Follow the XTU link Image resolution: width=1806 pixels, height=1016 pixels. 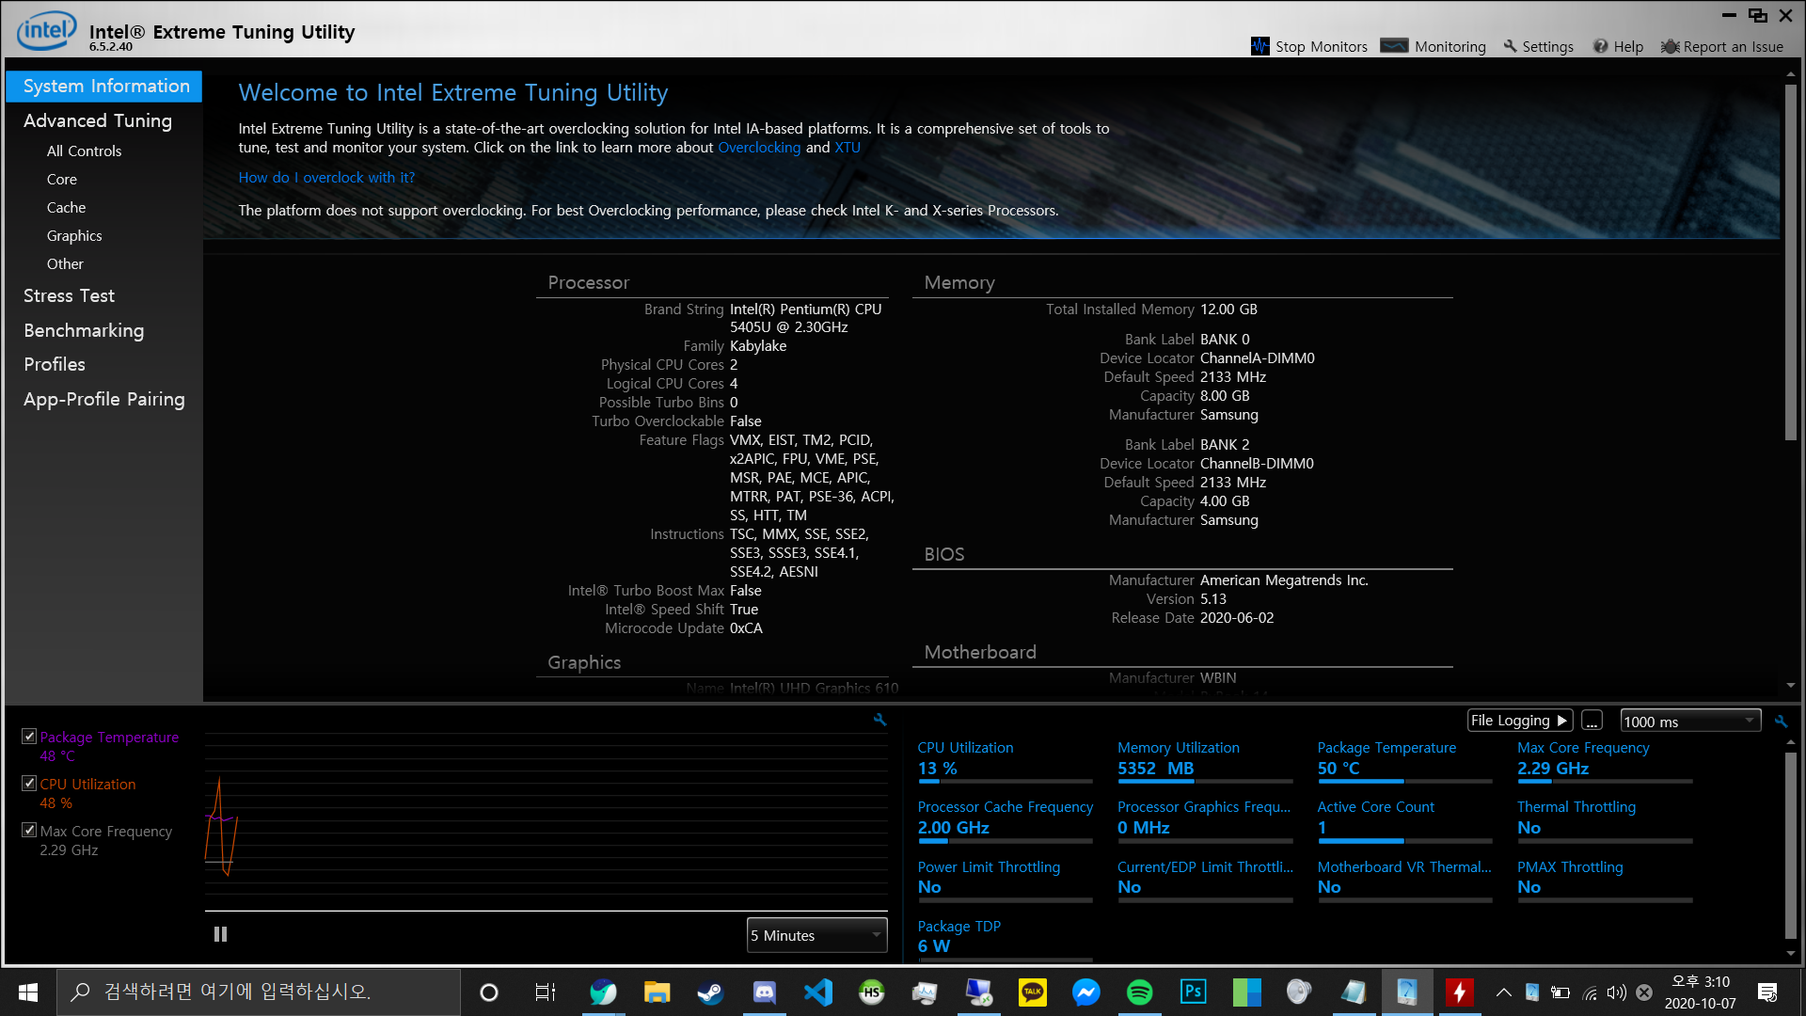(848, 148)
